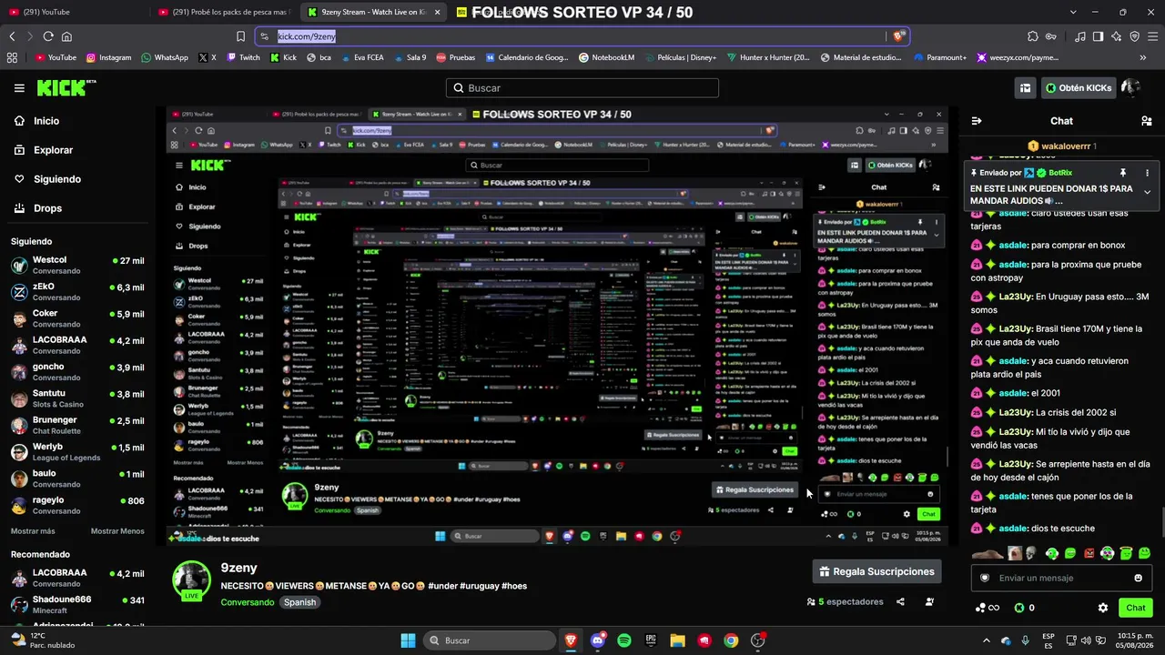Share the stream with the share icon
This screenshot has width=1165, height=655.
coord(900,601)
